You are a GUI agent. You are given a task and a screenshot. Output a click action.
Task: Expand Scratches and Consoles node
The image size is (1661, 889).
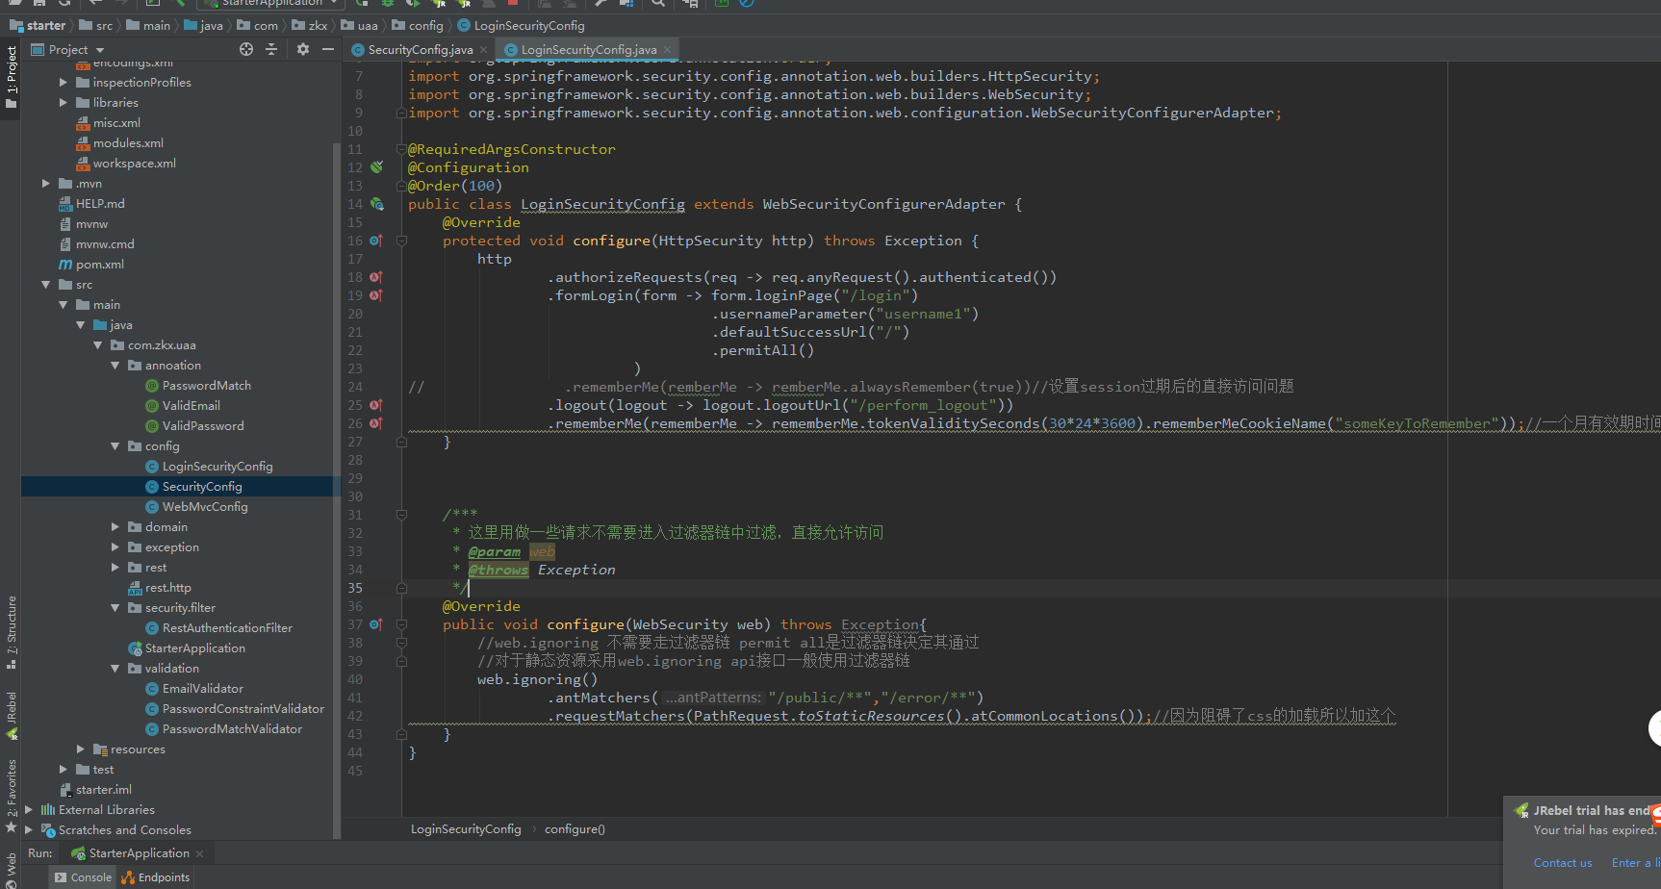coord(29,830)
